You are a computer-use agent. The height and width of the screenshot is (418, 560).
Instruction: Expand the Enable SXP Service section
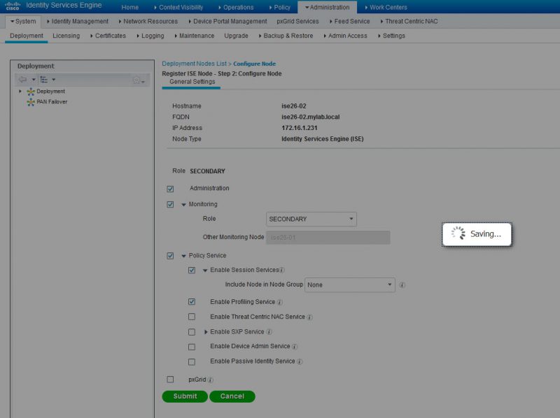point(205,331)
